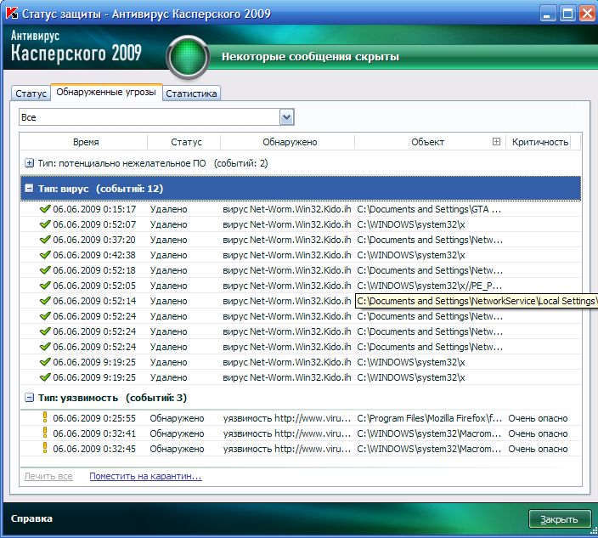The image size is (598, 538).
Task: Click warning icon for 0:32:41 vulnerability
Action: [45, 433]
